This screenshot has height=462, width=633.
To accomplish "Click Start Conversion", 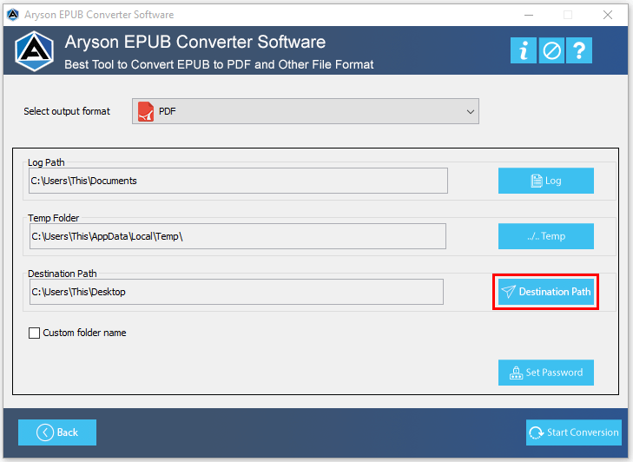I will pyautogui.click(x=574, y=432).
